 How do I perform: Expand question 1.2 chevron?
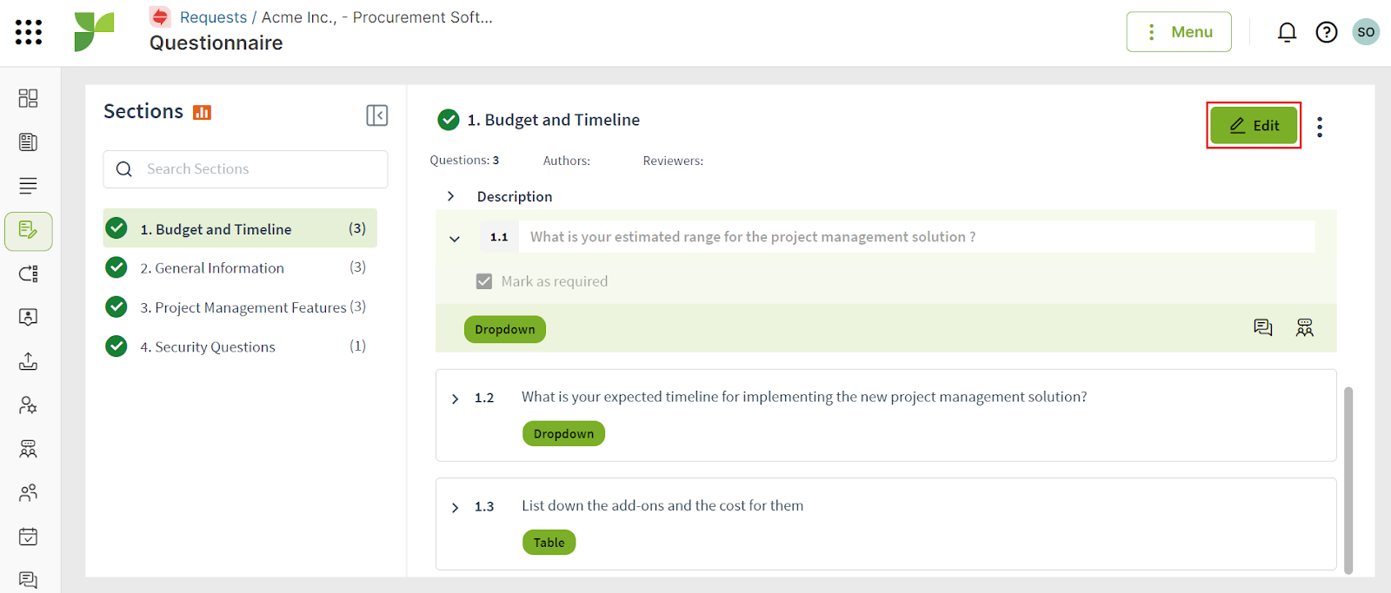coord(455,399)
